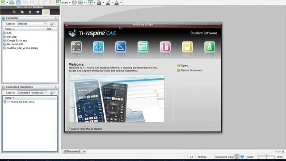Sort by Name column in Connected Handhelds

click(30, 98)
